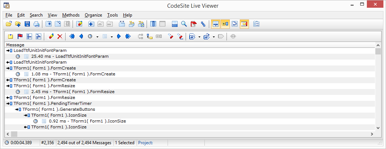Open the dropdown arrow beside the grayed list icon
Image resolution: width=386 pixels, height=149 pixels.
click(x=112, y=37)
